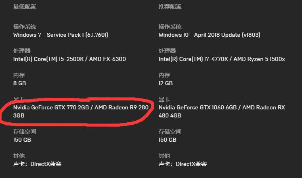Screen dimensions: 302x178
Task: Click the 存储空间 label under 最低配置
Action: (25, 132)
